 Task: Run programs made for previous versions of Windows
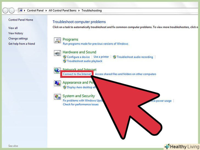click(95, 44)
